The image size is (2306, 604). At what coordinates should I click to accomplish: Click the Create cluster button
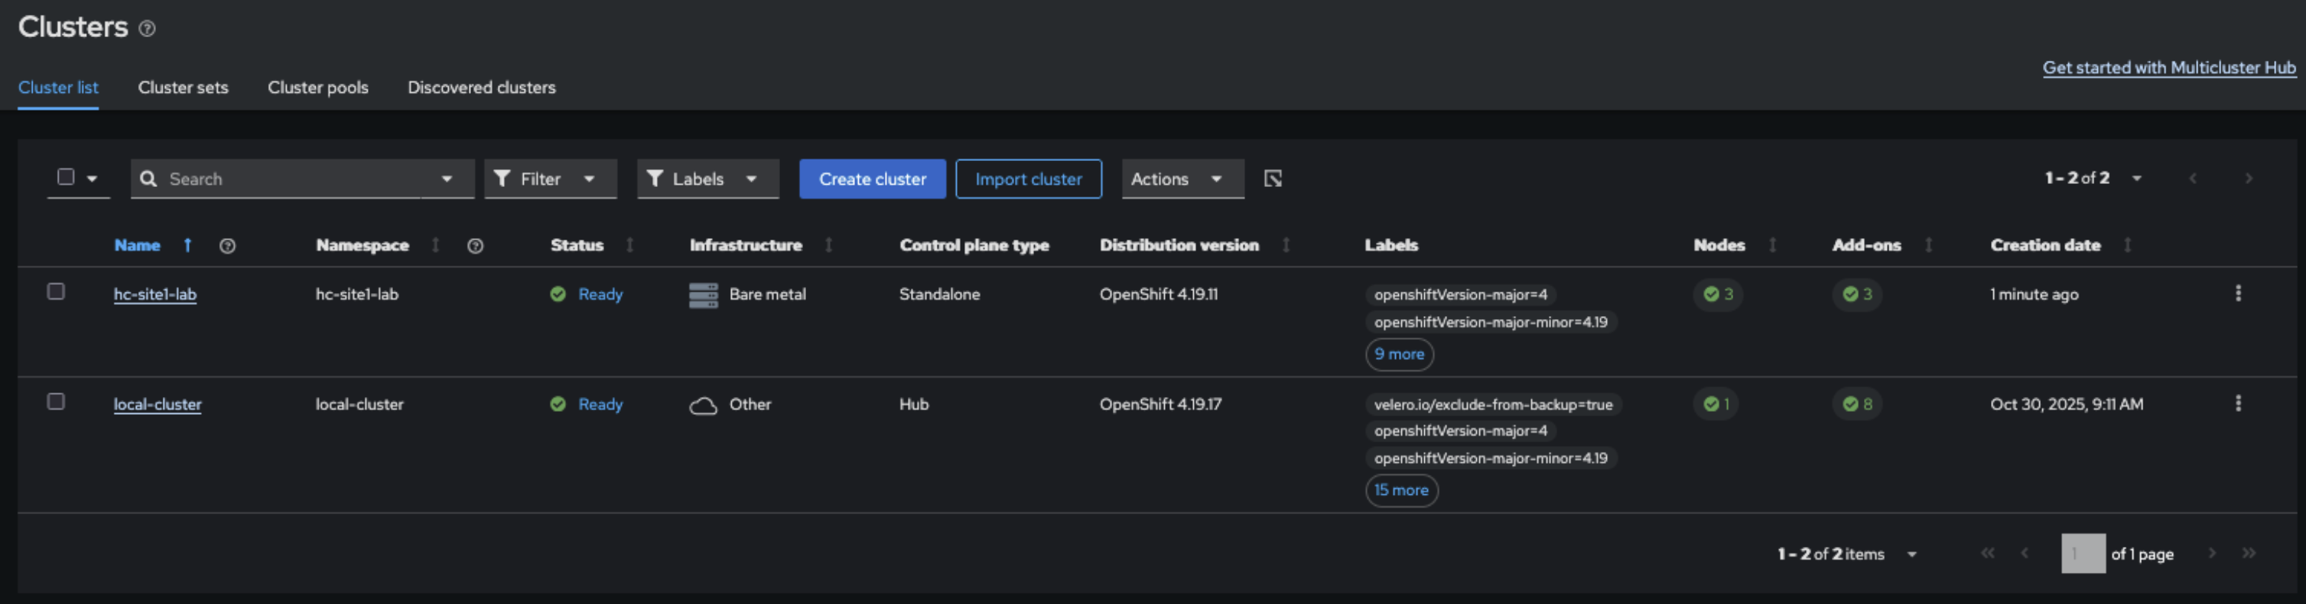871,179
